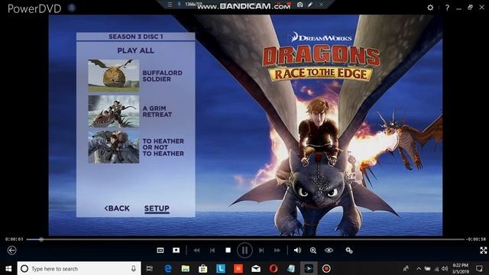Take a Bandicam screenshot with camera icon
Screen dimensions: 489x275
pyautogui.click(x=300, y=5)
